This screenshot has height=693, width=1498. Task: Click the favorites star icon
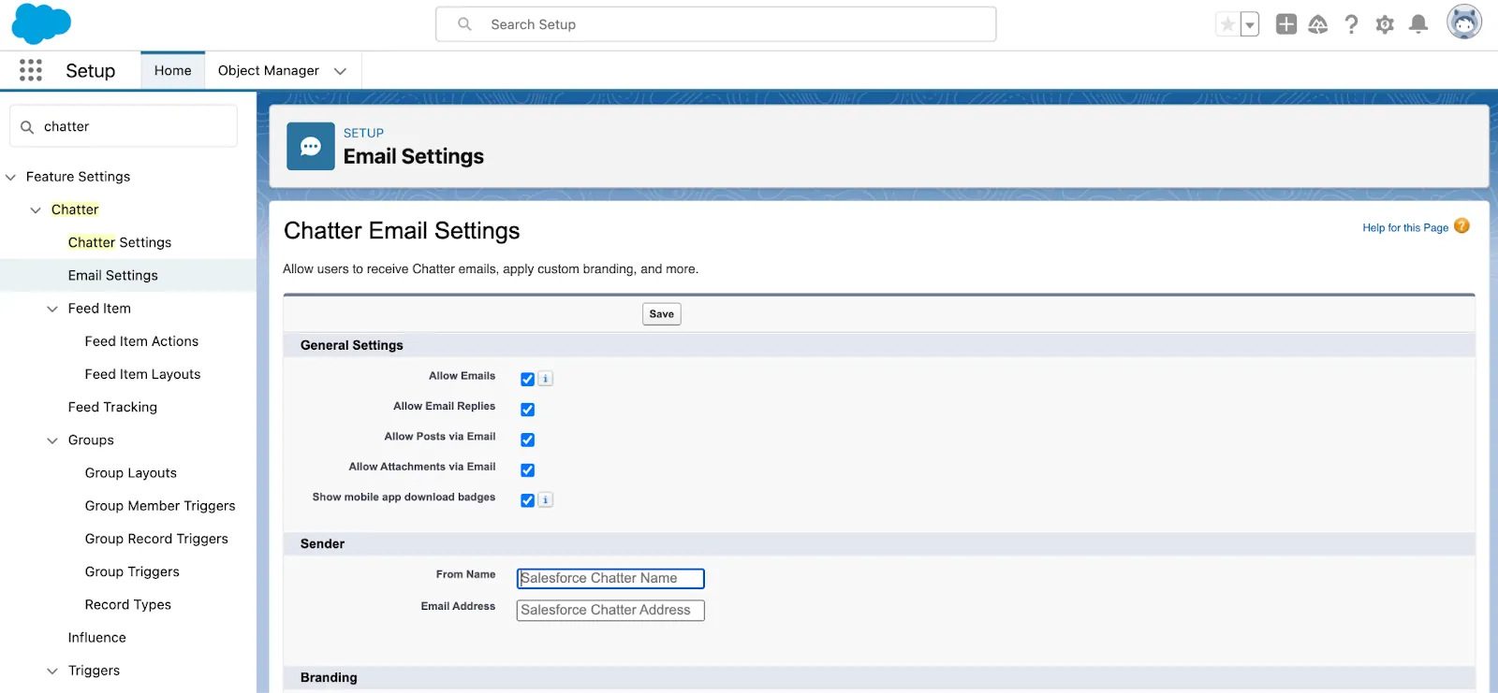click(x=1227, y=24)
